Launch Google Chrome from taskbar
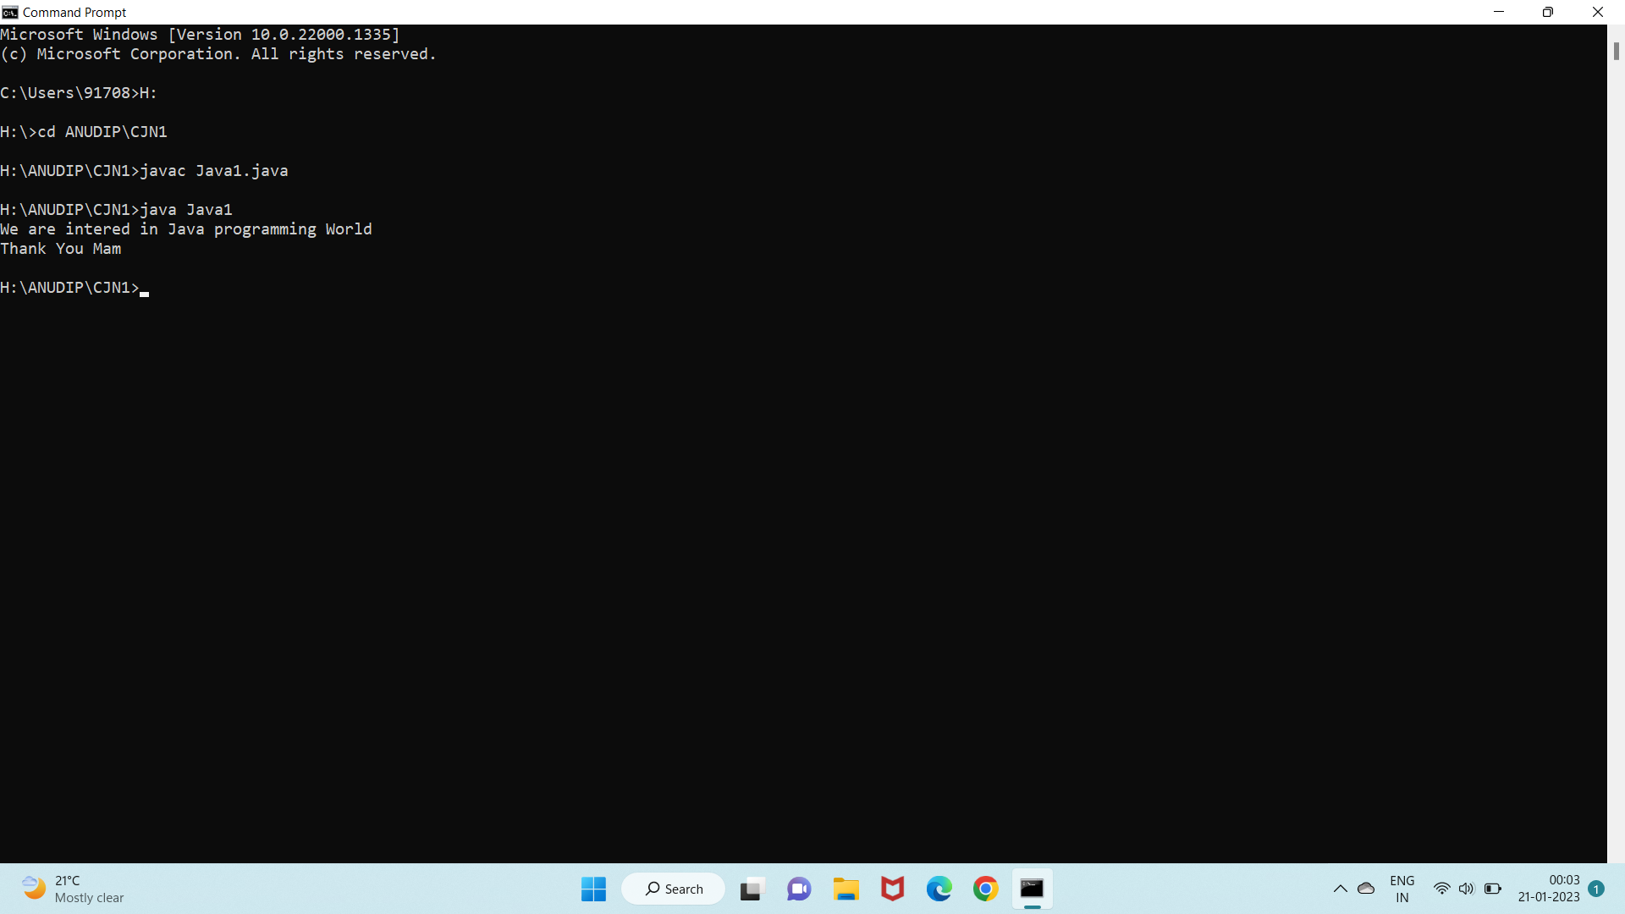Image resolution: width=1625 pixels, height=914 pixels. pos(986,889)
